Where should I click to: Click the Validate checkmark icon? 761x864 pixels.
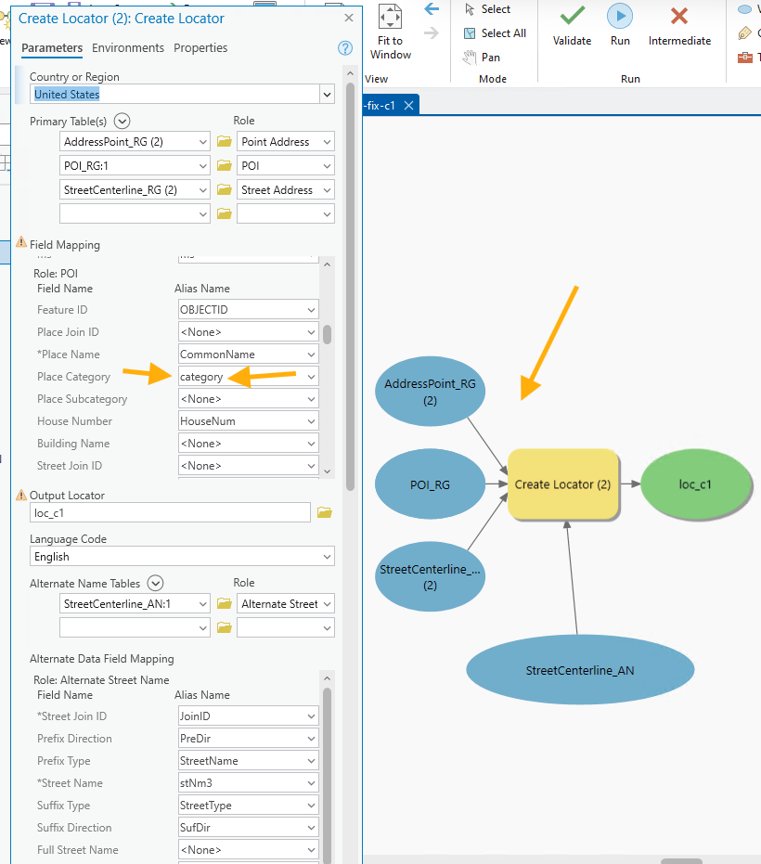[x=572, y=17]
